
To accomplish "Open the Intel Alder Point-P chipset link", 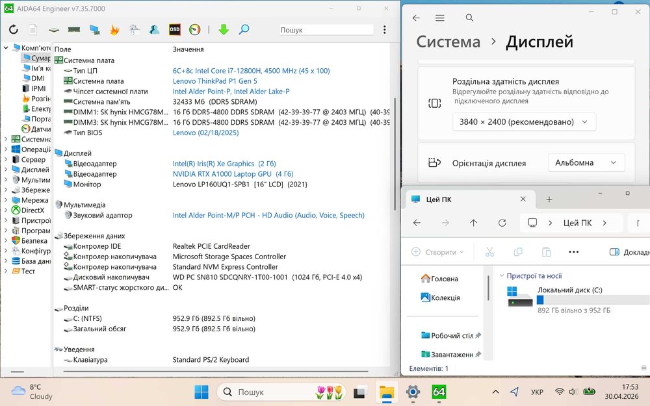I will coord(231,92).
